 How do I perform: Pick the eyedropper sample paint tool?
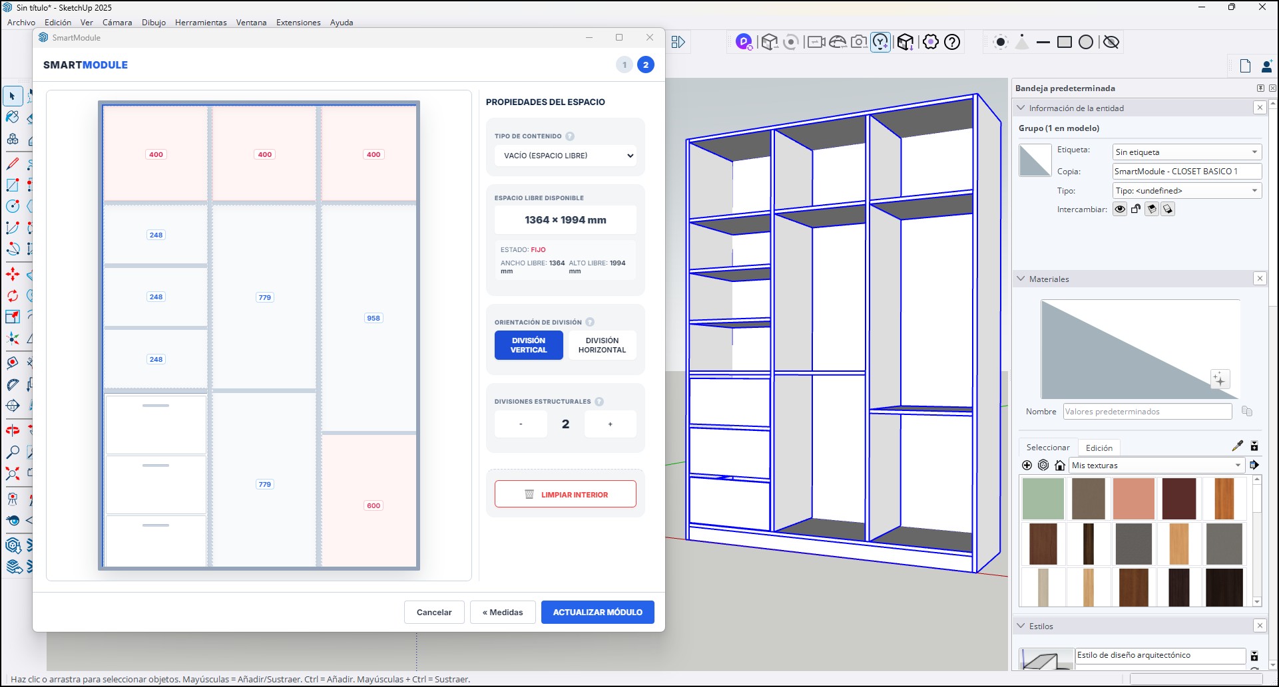1238,446
